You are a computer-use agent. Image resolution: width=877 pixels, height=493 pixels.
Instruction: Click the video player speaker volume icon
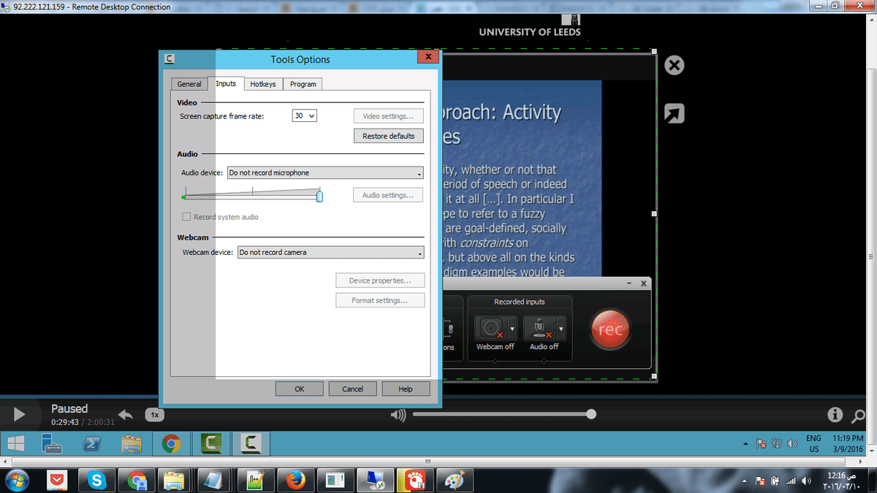click(398, 415)
